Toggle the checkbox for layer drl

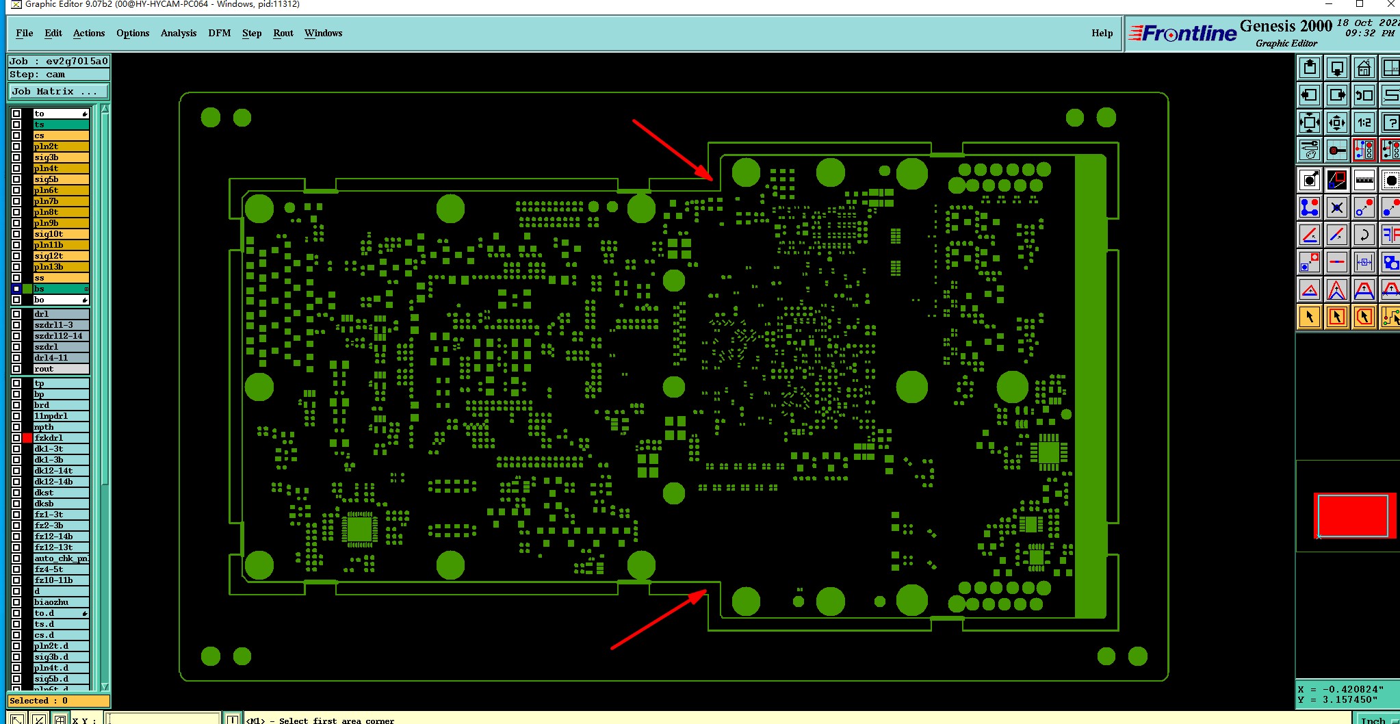click(x=16, y=314)
